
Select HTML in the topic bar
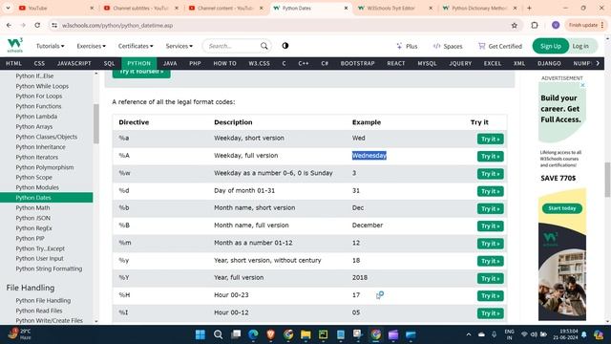(13, 63)
